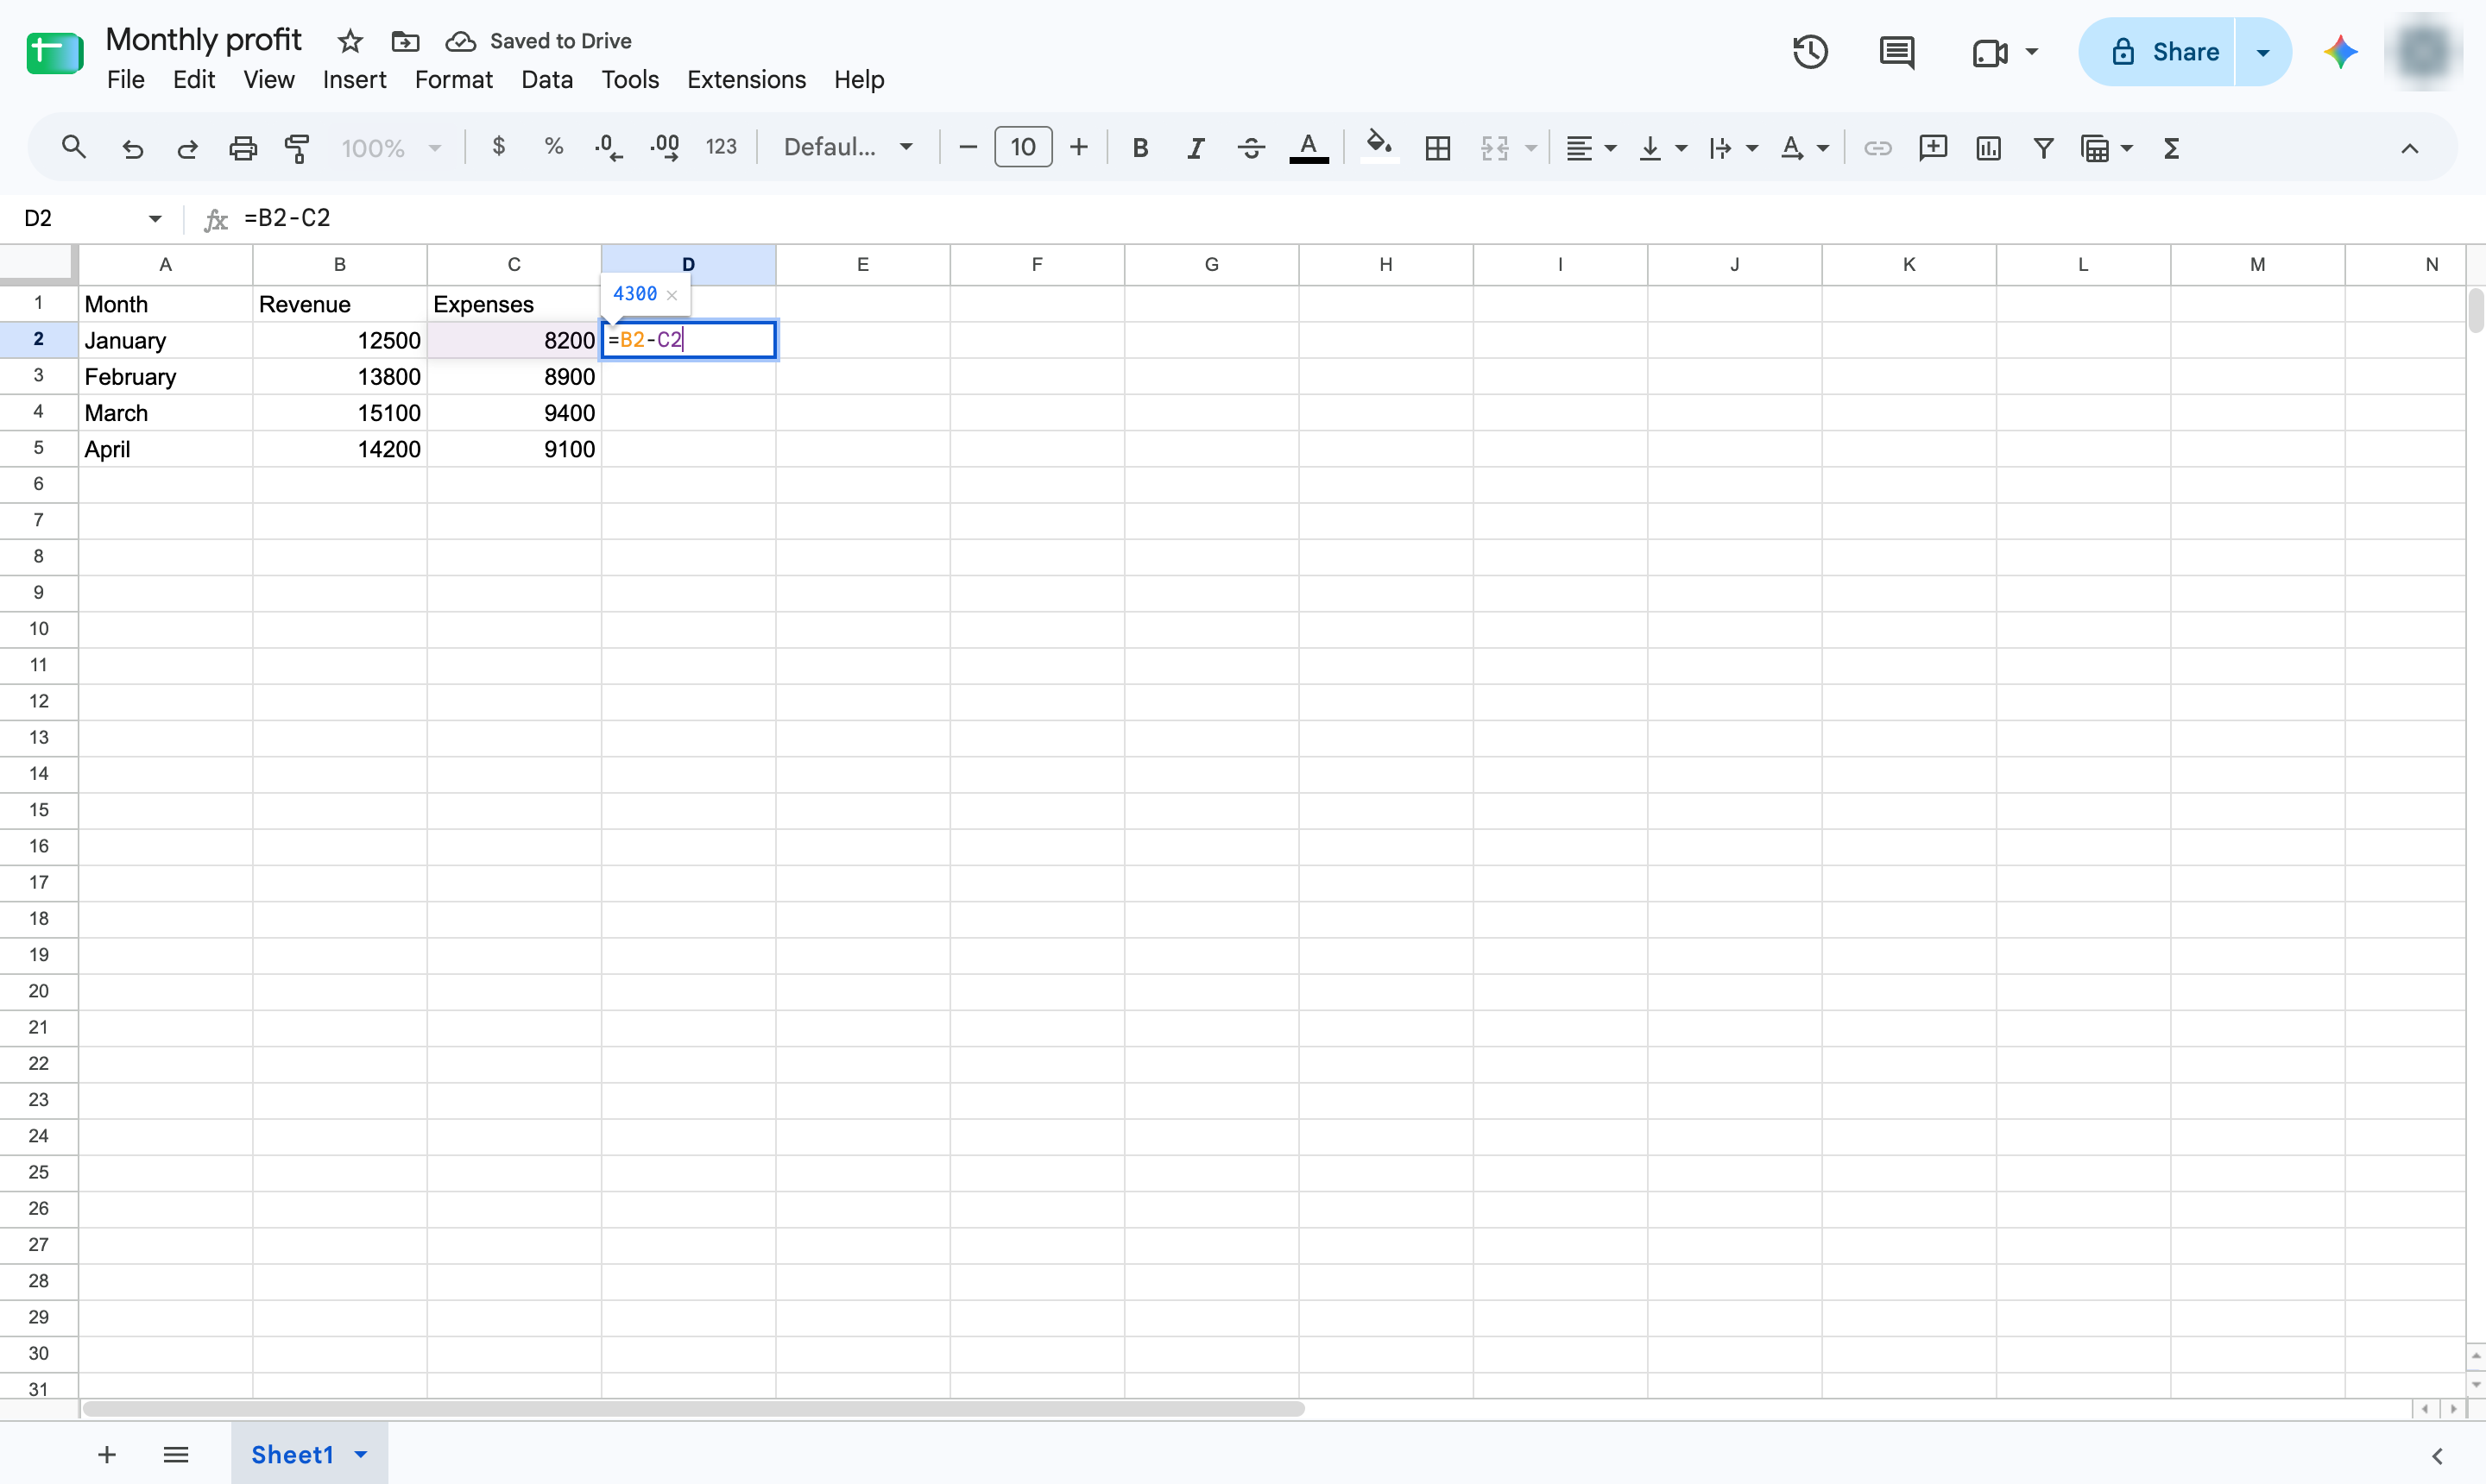This screenshot has height=1484, width=2486.
Task: Open version history clock icon
Action: click(1810, 52)
